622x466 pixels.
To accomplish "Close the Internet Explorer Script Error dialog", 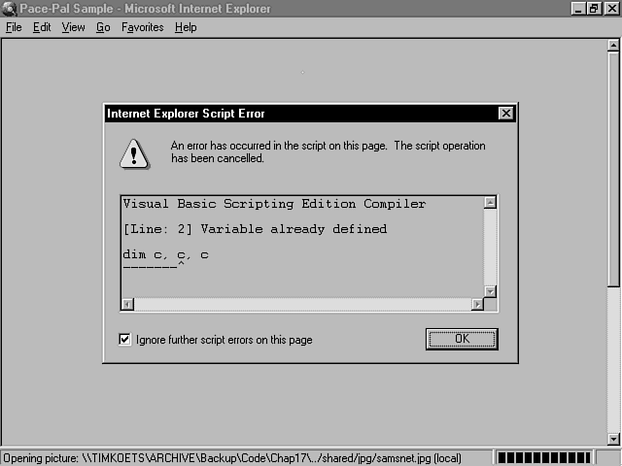I will tap(505, 114).
